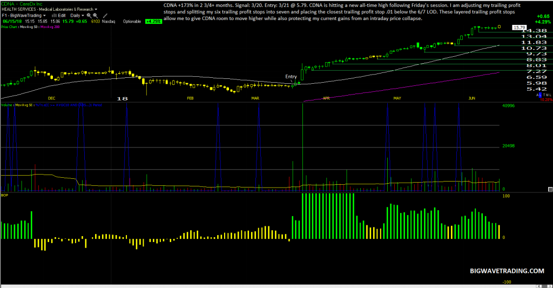Viewport: 553px width, 288px height.
Task: Click the 10.73 price axis label
Action: coord(534,48)
